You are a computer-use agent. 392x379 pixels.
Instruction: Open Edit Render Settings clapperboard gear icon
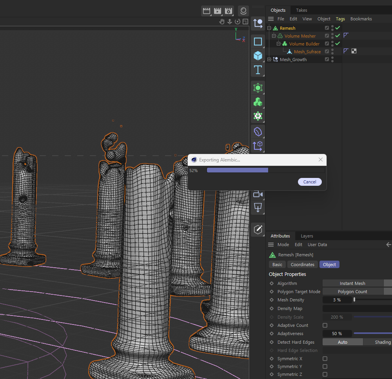coord(229,11)
